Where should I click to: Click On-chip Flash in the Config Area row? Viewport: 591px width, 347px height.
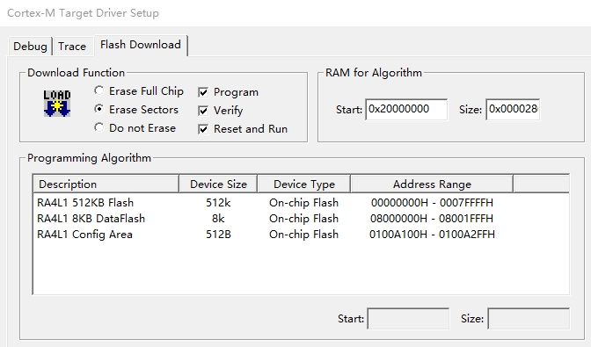[303, 234]
